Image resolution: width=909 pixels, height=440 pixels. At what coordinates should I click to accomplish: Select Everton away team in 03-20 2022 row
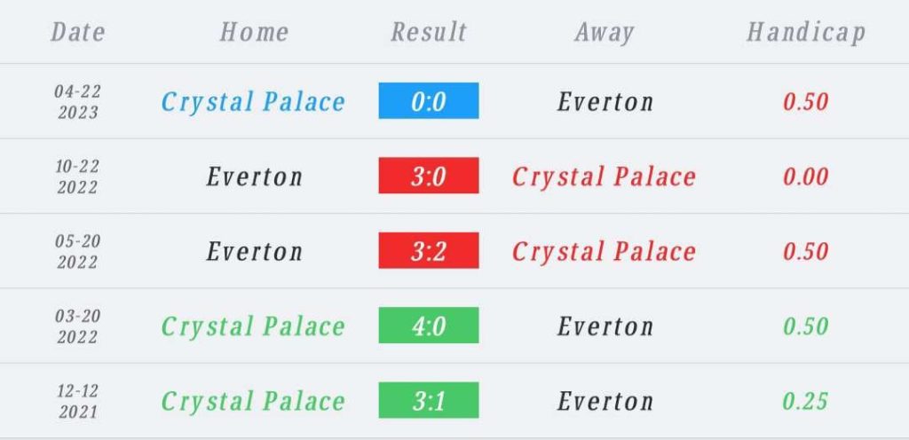point(605,326)
